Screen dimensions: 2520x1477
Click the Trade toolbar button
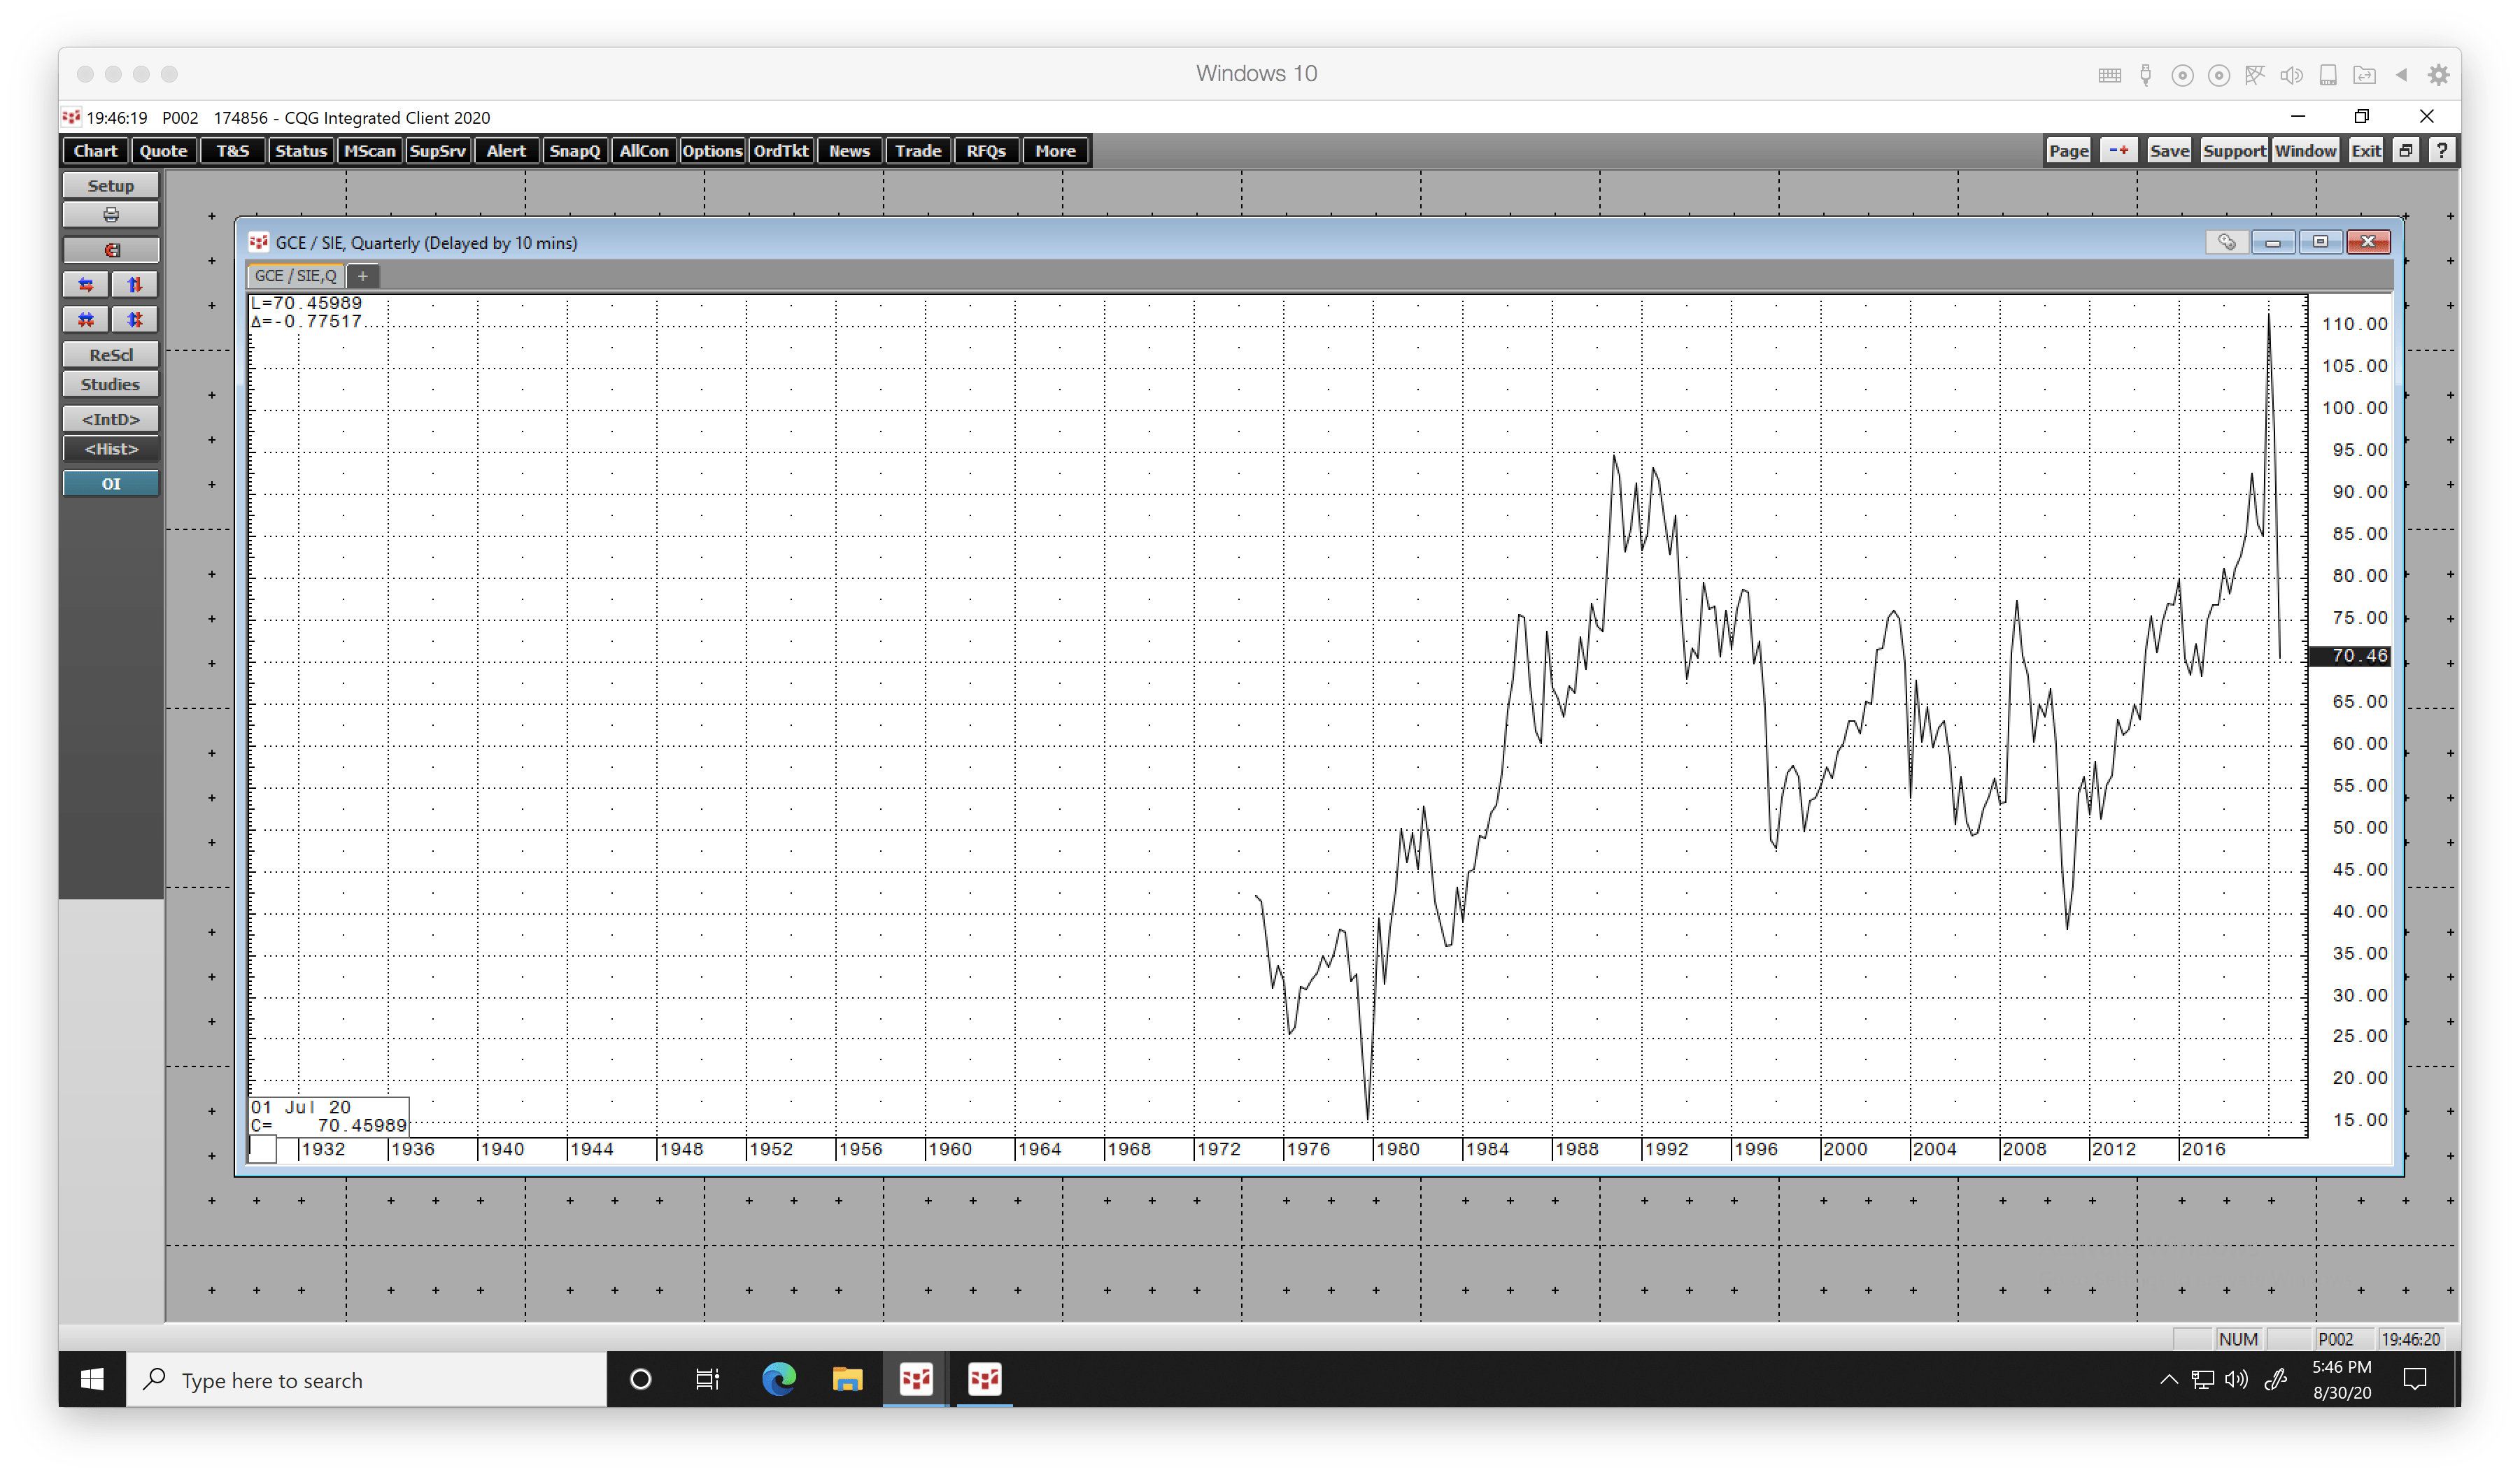[918, 151]
